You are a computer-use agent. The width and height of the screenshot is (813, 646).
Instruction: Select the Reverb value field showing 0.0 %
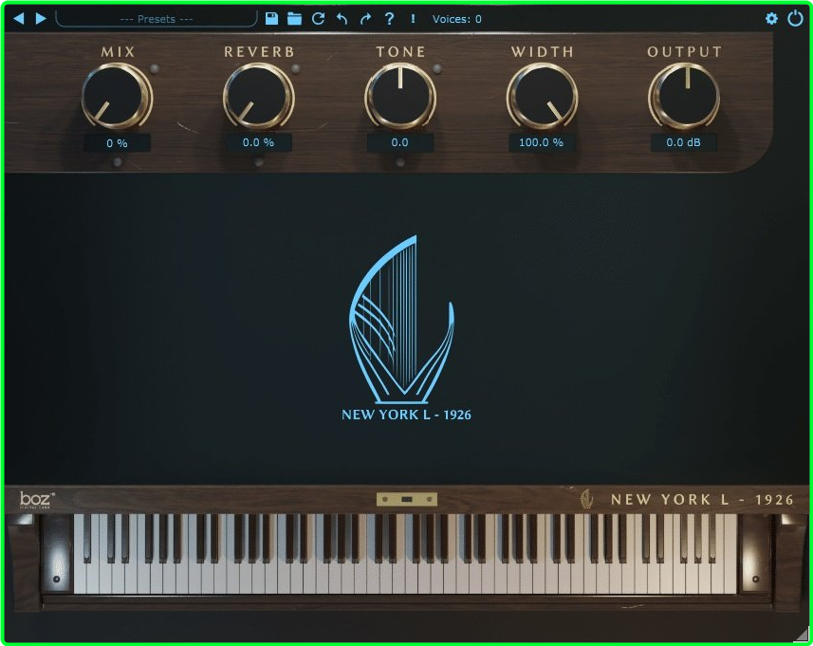[259, 142]
